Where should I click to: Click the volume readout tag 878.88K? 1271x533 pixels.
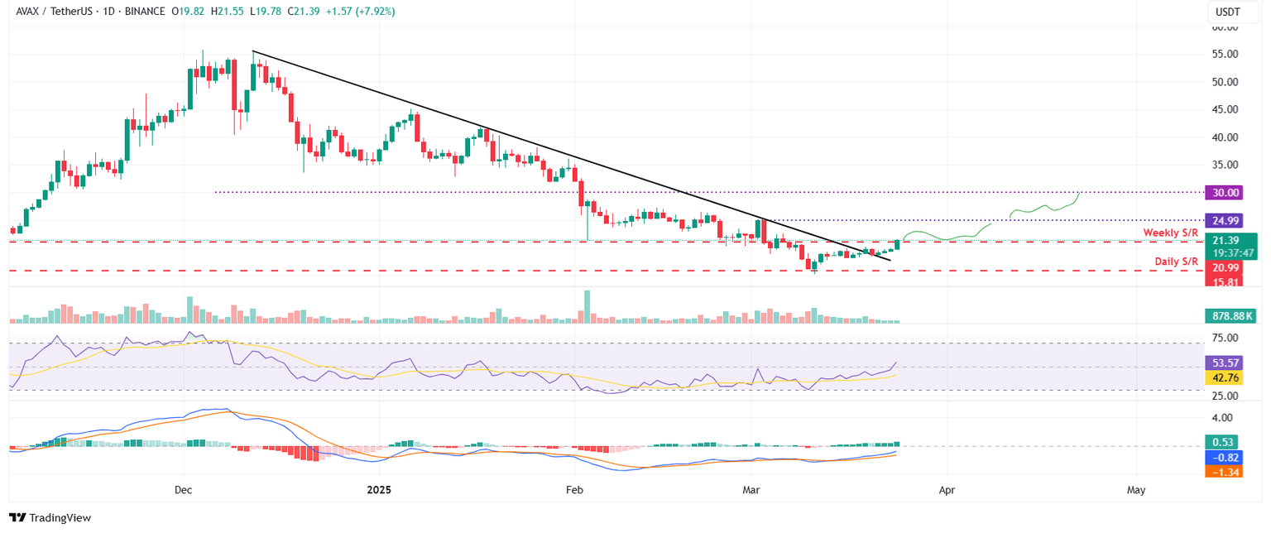(1229, 316)
